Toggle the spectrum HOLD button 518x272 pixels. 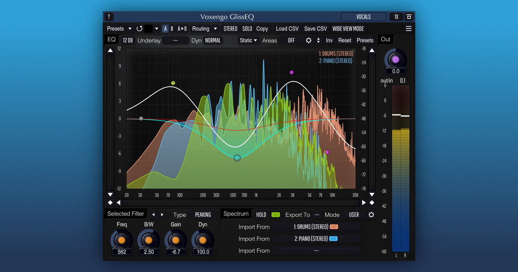261,215
